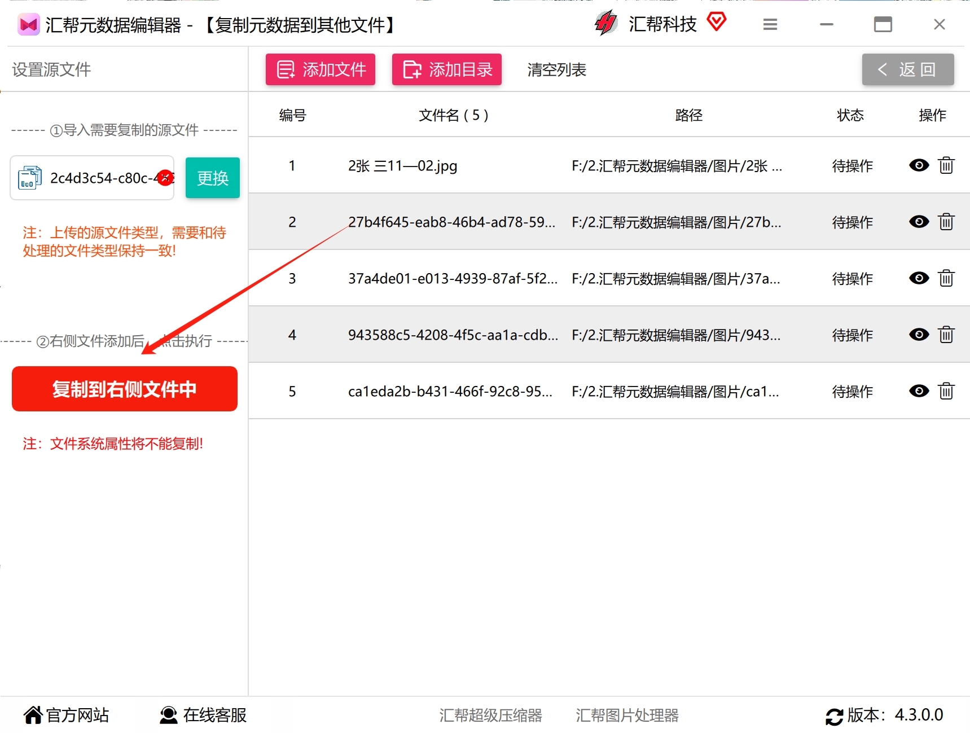This screenshot has width=970, height=733.
Task: Preview file 2张 三11—02.jpg with eye icon
Action: (919, 165)
